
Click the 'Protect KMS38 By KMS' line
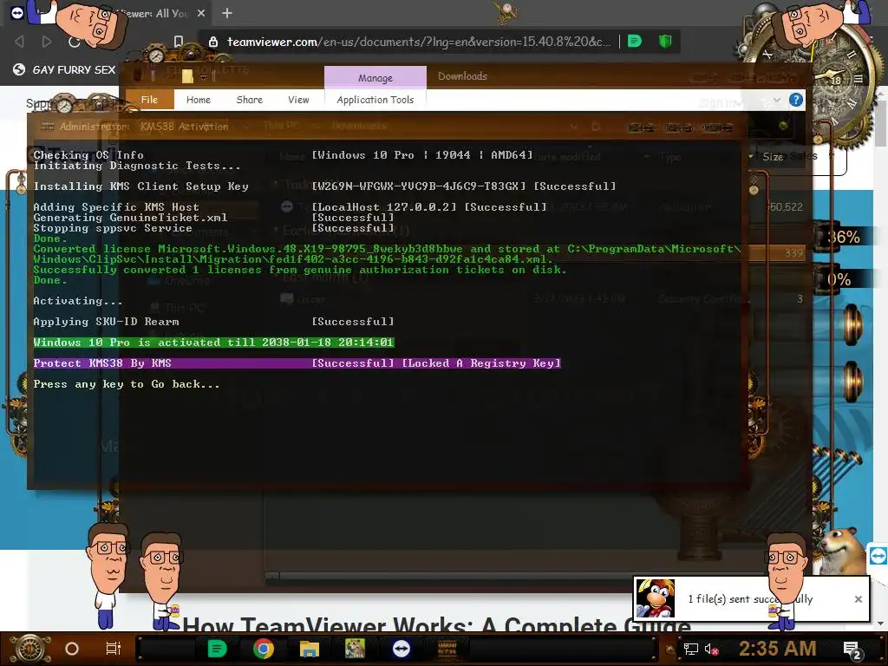point(297,363)
